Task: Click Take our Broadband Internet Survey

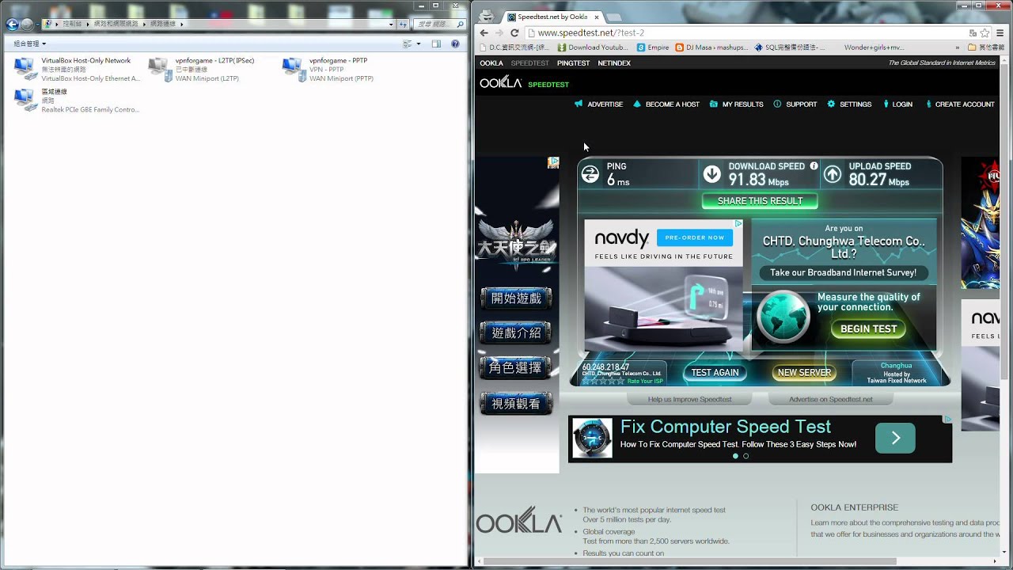Action: tap(843, 272)
